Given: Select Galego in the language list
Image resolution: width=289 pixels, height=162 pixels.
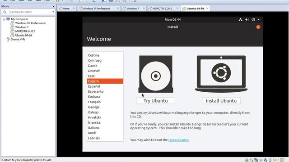Looking at the screenshot, I should click(105, 112).
